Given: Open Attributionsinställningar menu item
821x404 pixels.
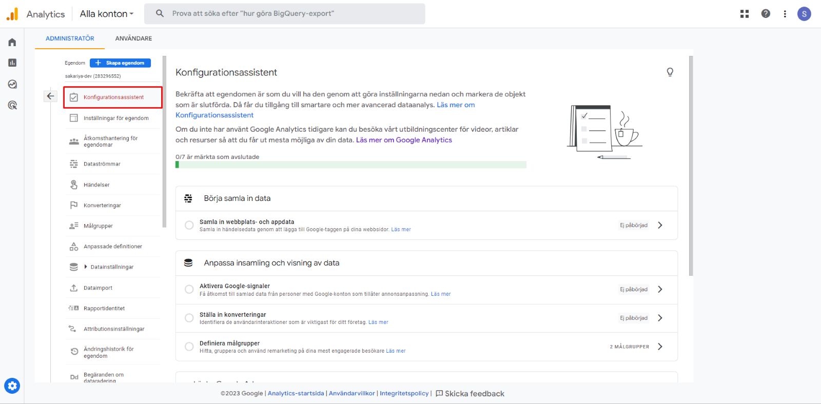Looking at the screenshot, I should [x=113, y=329].
